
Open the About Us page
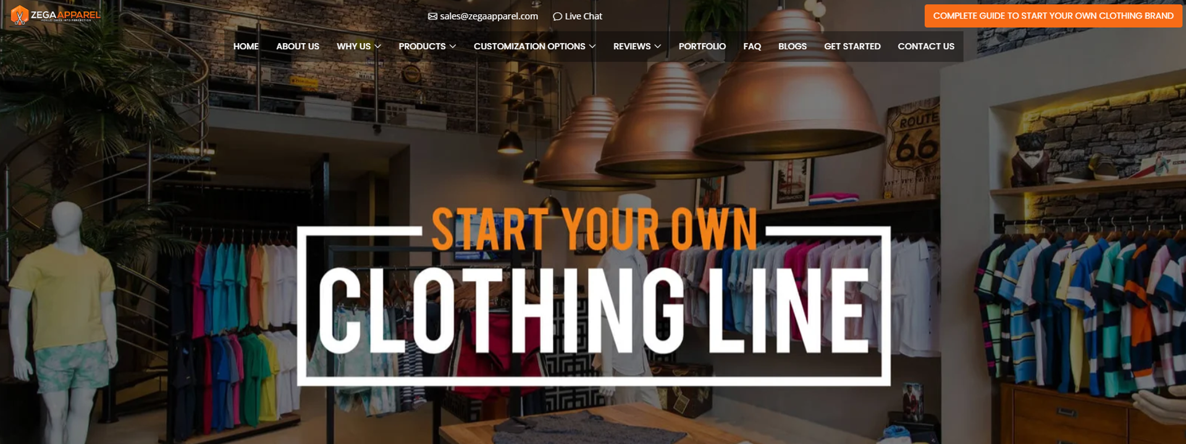298,46
